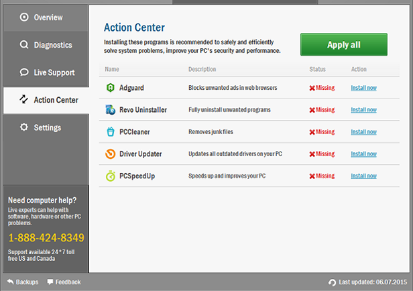
Task: Click the red X in Revo Uninstaller row
Action: click(312, 110)
